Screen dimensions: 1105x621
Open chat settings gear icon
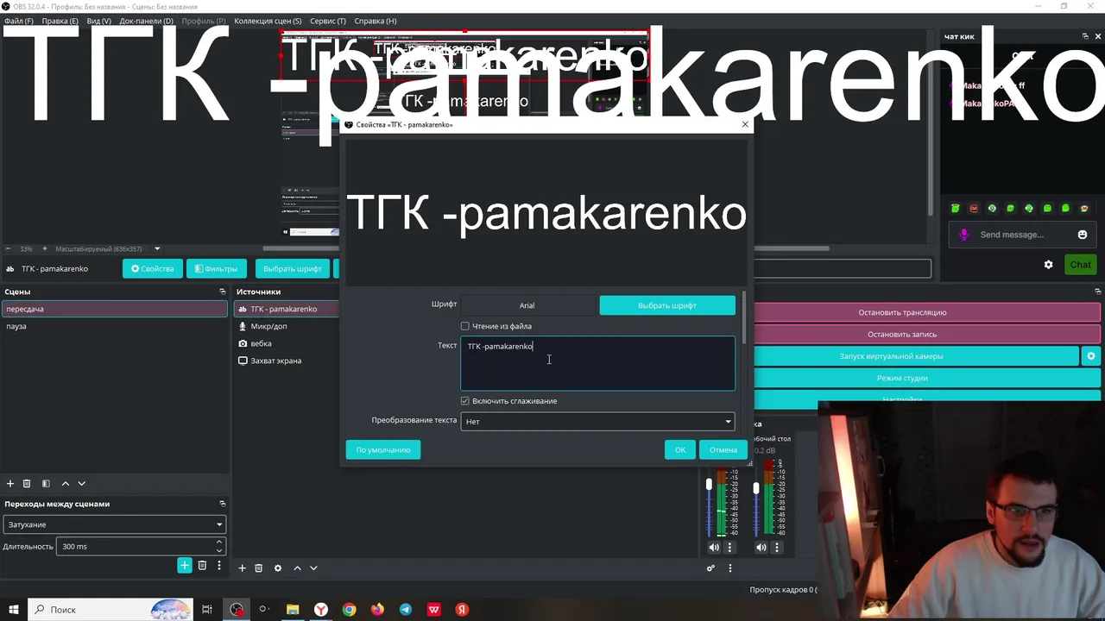pos(1048,265)
